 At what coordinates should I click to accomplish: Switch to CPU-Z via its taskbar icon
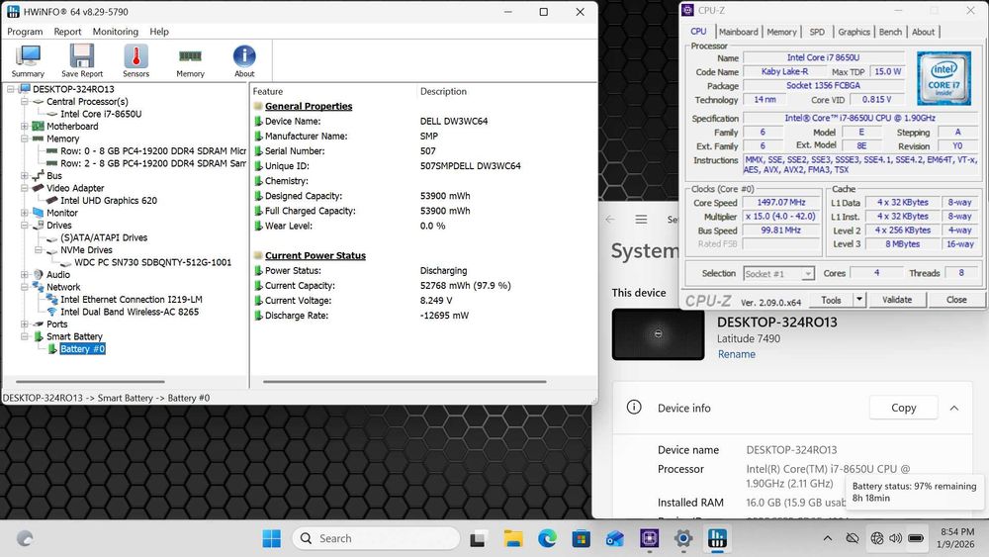649,539
